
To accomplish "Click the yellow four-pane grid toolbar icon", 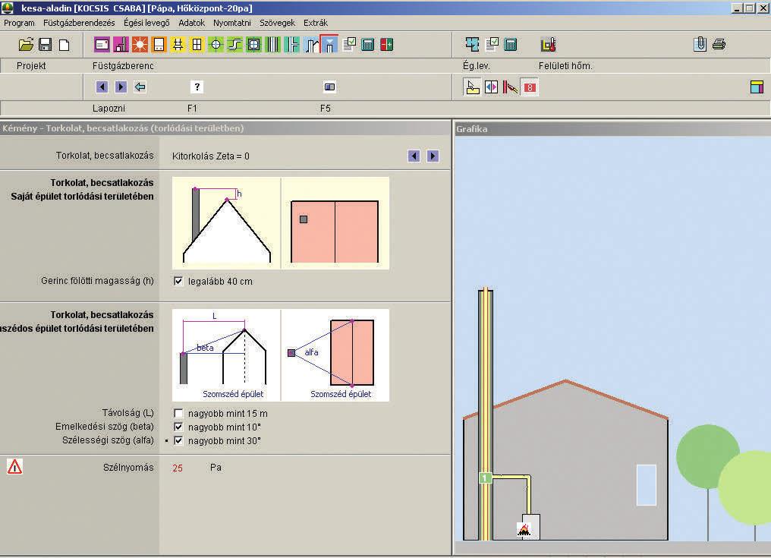I will coord(197,45).
